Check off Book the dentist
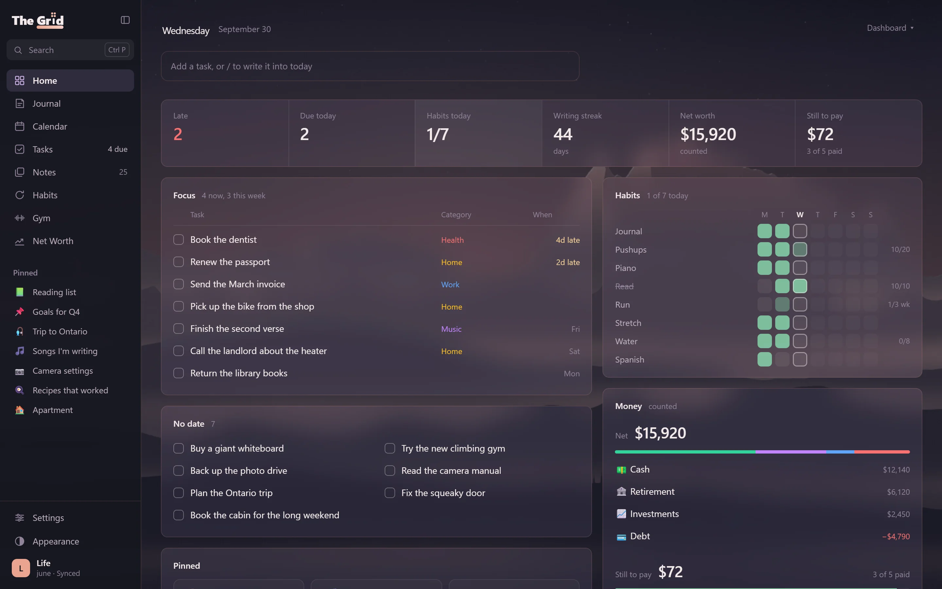 click(x=179, y=240)
